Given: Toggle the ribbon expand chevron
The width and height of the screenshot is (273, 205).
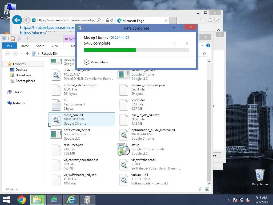Looking at the screenshot, I should coord(202,45).
